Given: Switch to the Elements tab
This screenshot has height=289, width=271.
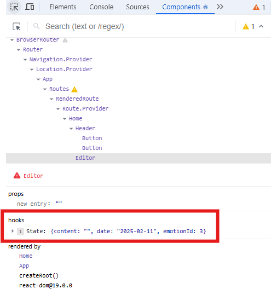Looking at the screenshot, I should [63, 7].
